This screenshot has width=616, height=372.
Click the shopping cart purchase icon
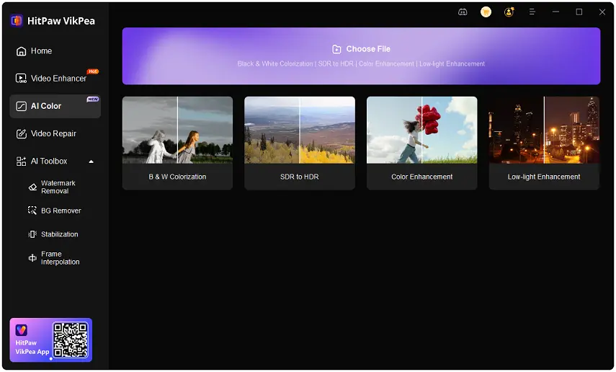[x=486, y=12]
